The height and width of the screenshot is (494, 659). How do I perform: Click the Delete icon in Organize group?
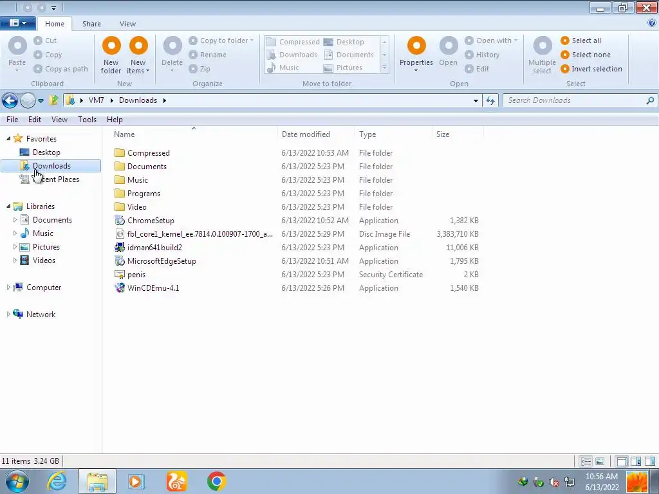click(172, 46)
